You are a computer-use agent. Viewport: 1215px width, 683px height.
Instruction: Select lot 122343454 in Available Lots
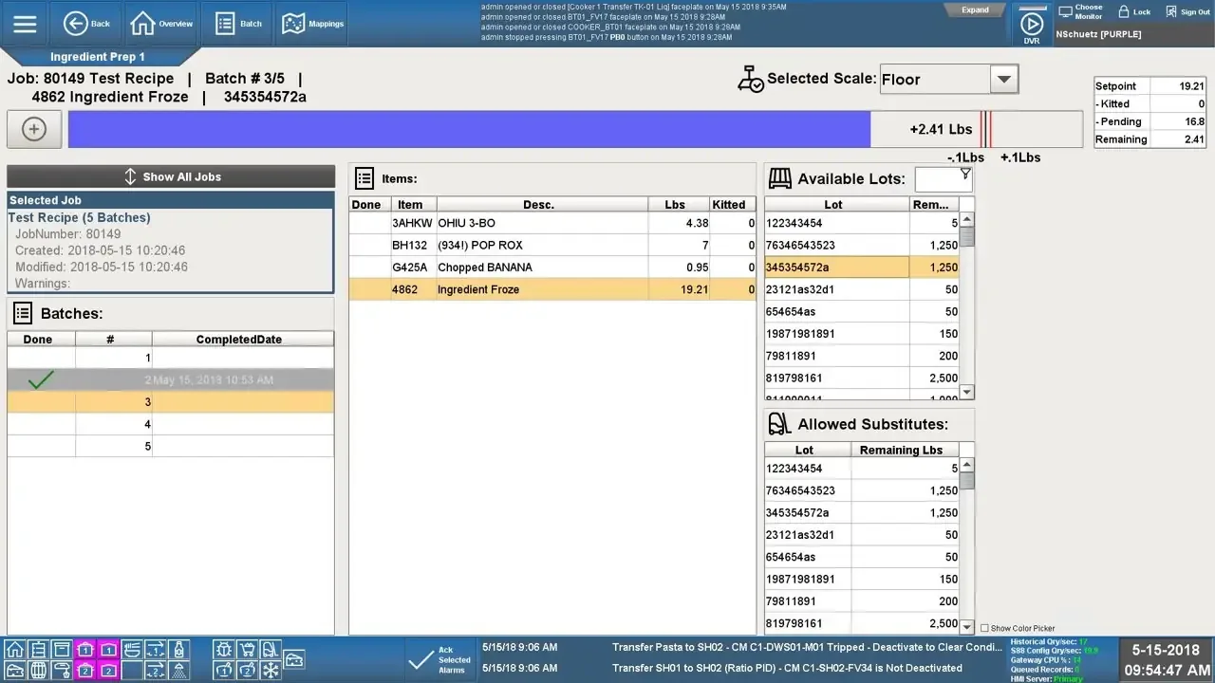tap(863, 223)
